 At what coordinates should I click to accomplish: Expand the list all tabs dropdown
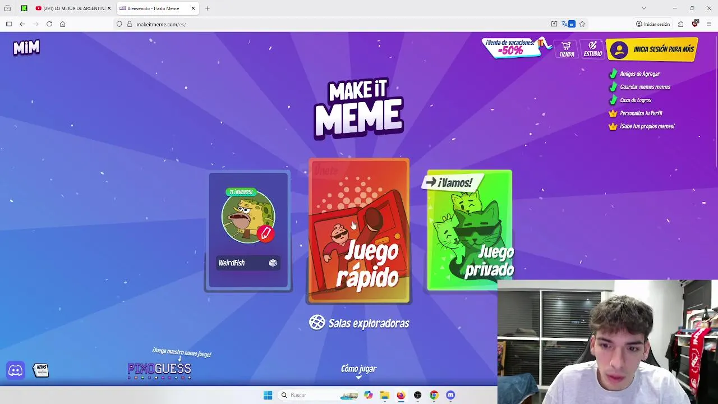[x=644, y=8]
